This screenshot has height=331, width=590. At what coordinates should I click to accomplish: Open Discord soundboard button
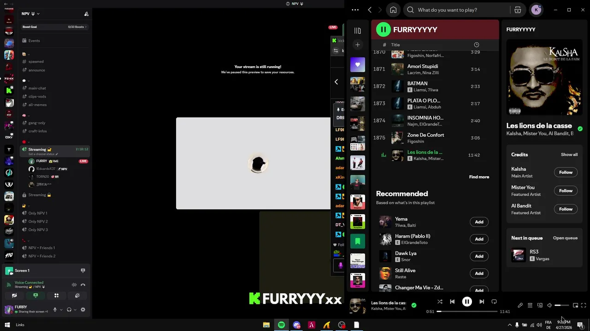(x=77, y=296)
